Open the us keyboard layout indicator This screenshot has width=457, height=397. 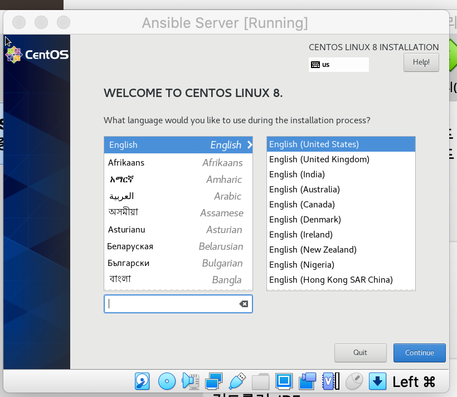click(339, 65)
